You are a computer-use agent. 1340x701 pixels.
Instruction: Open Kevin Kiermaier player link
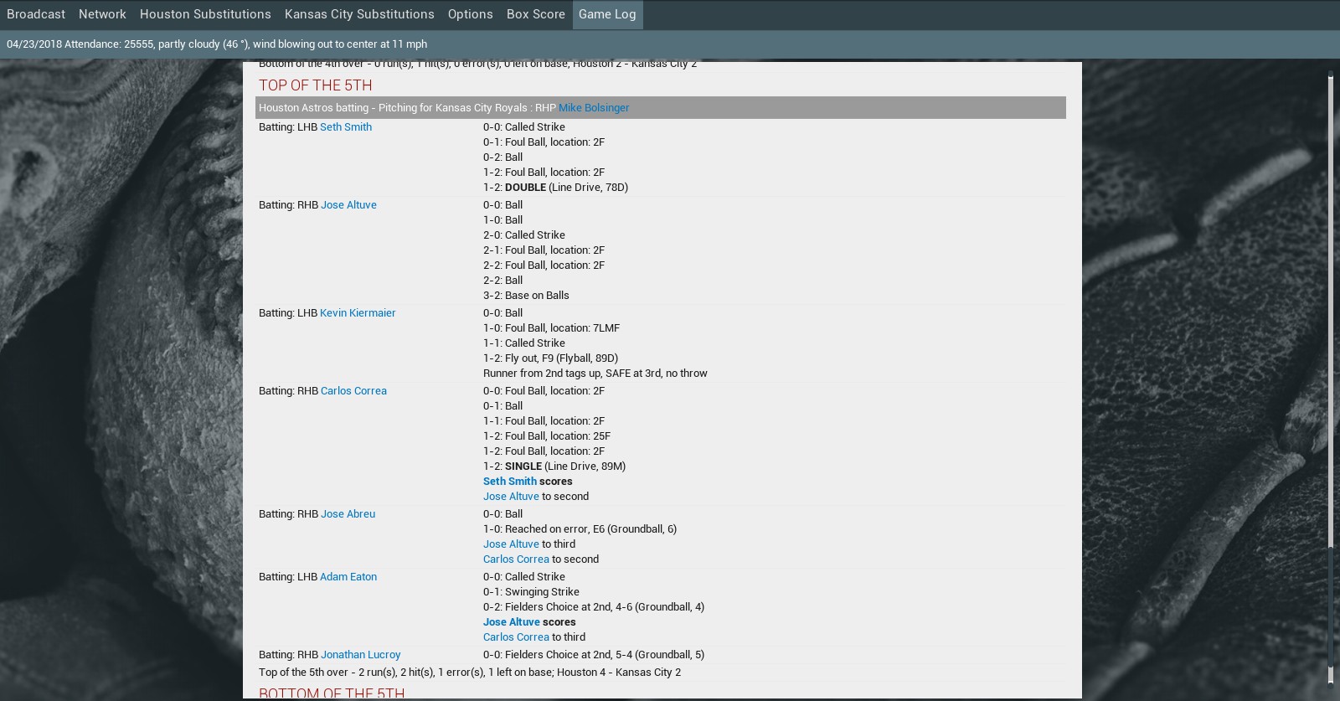tap(358, 313)
